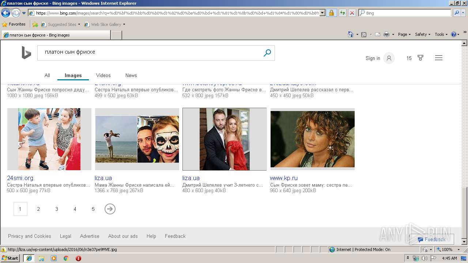Open About our ads link
Screen dimensions: 468x263
pyautogui.click(x=123, y=236)
